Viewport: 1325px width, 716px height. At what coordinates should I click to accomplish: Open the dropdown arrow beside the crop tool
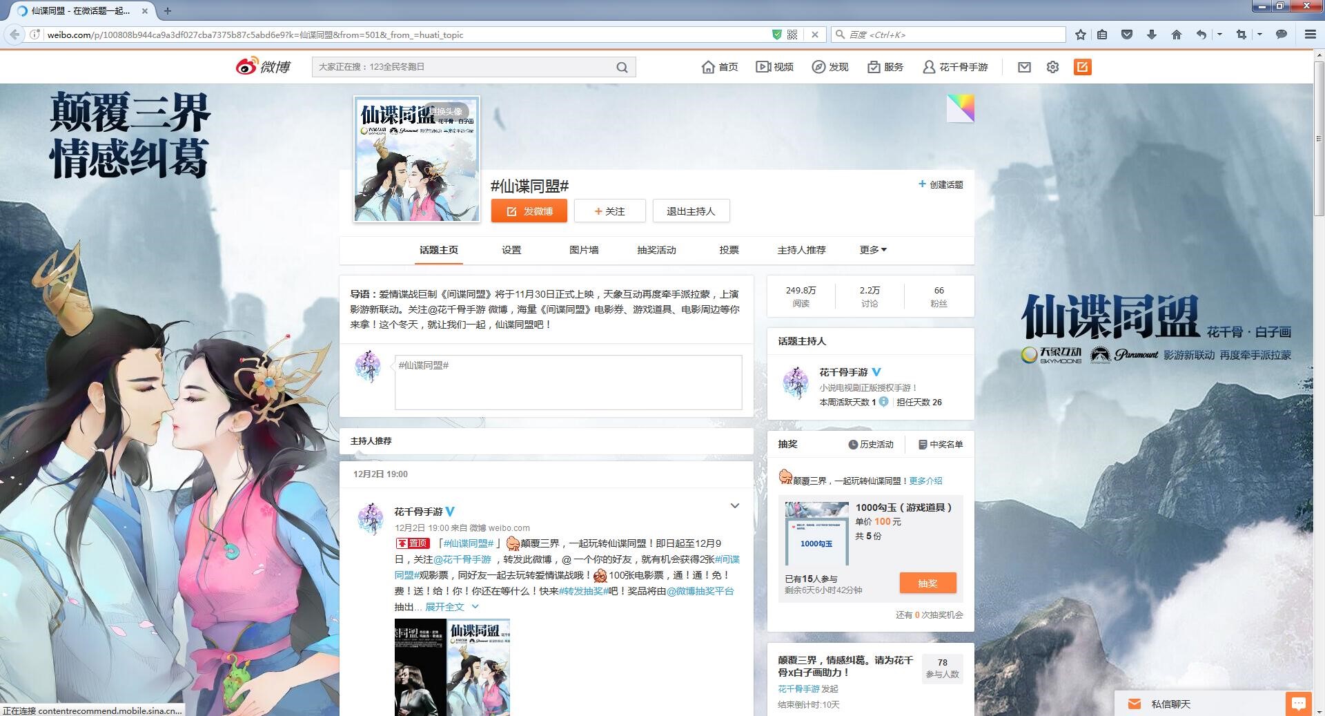click(1259, 35)
